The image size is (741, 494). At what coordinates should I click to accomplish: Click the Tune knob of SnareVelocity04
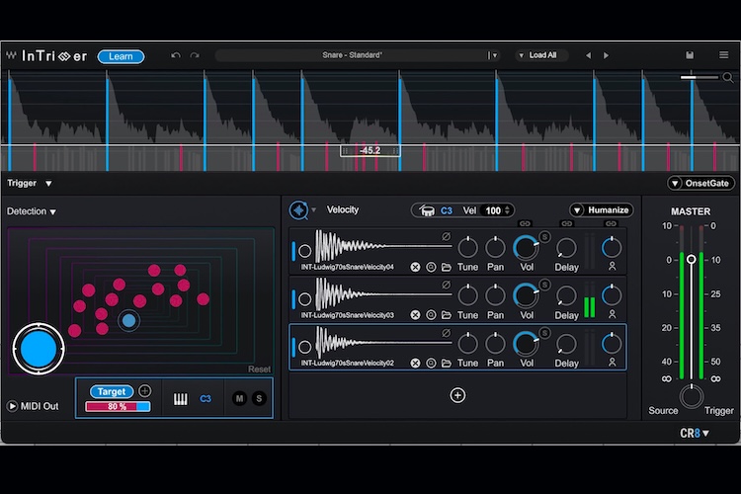(x=468, y=247)
